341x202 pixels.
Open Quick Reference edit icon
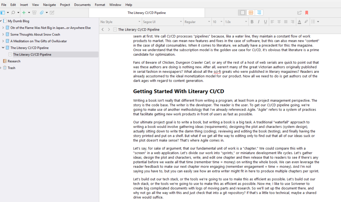click(52, 13)
